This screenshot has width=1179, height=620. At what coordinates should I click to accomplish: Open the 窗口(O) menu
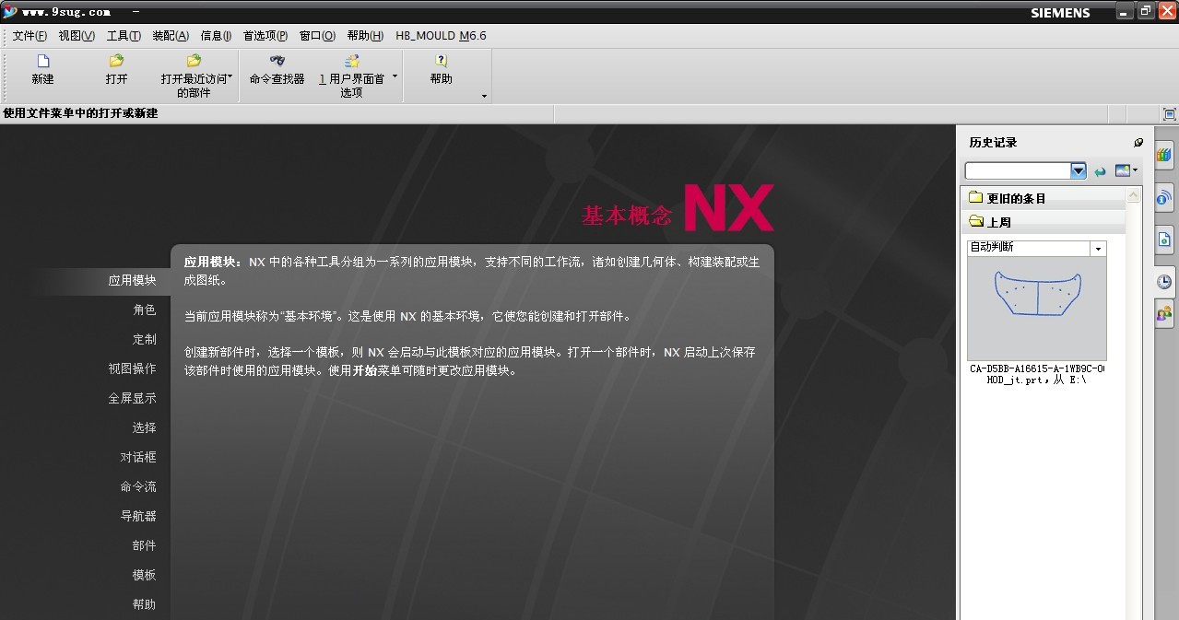click(317, 36)
